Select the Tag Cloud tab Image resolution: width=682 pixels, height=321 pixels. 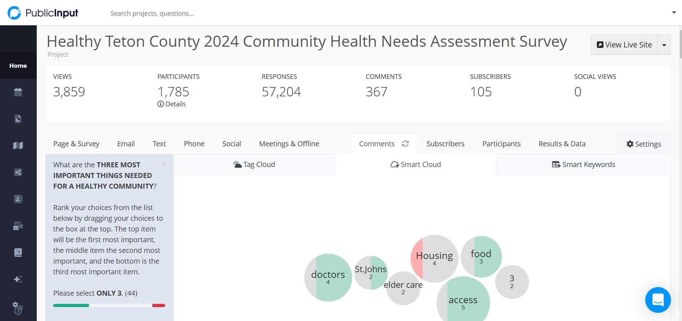254,164
